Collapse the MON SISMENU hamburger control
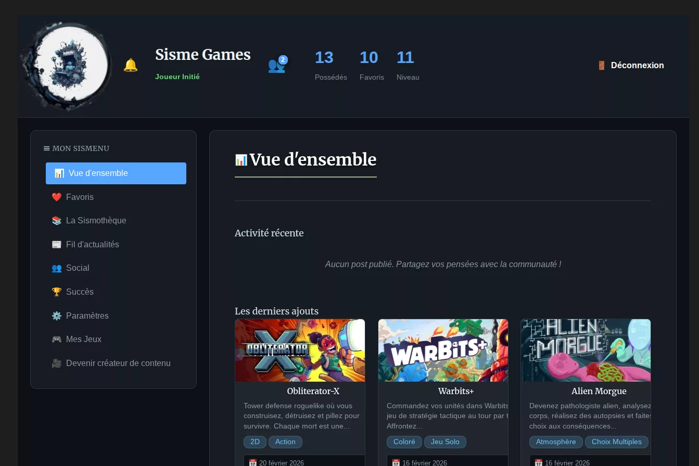The image size is (699, 466). click(x=46, y=148)
